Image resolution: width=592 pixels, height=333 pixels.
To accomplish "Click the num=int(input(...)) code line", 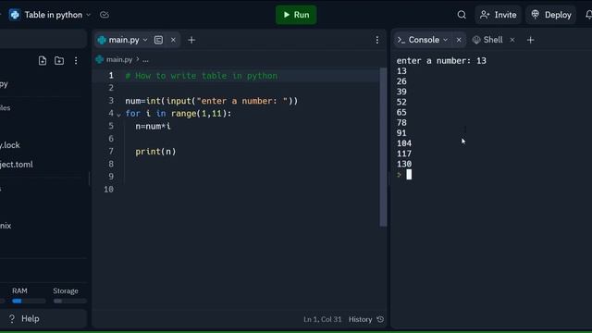I will coord(212,101).
